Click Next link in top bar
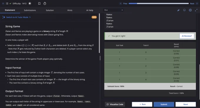The height and width of the screenshot is (108, 200). pyautogui.click(x=192, y=4)
